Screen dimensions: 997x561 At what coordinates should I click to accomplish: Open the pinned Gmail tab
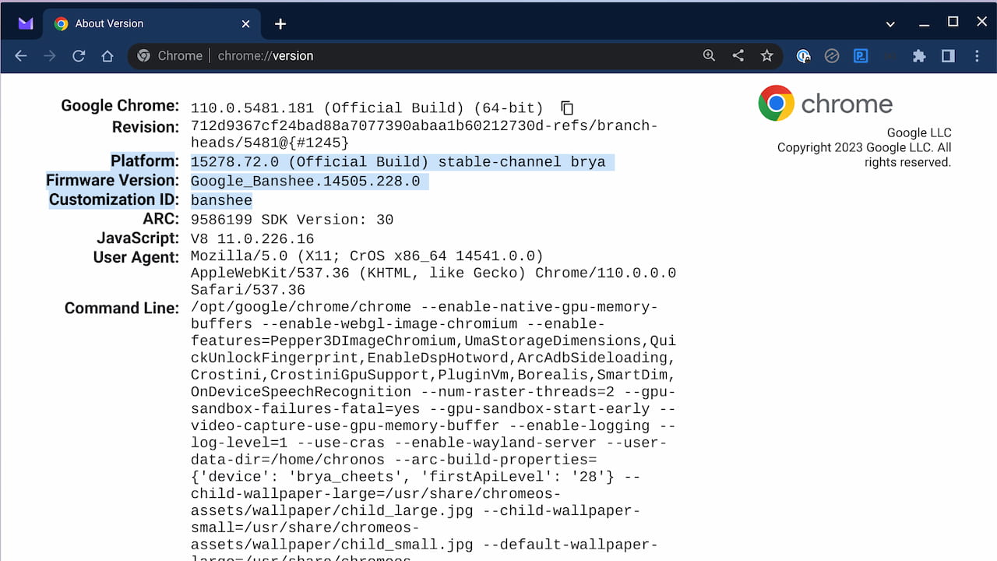pos(26,23)
